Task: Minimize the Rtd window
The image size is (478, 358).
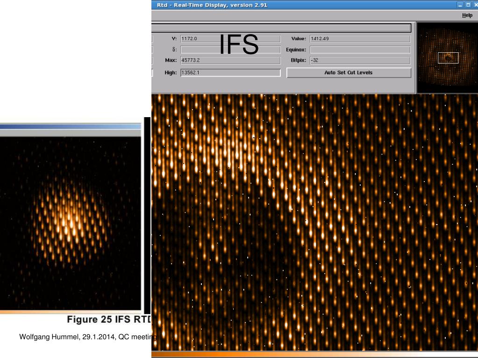Action: (x=460, y=5)
